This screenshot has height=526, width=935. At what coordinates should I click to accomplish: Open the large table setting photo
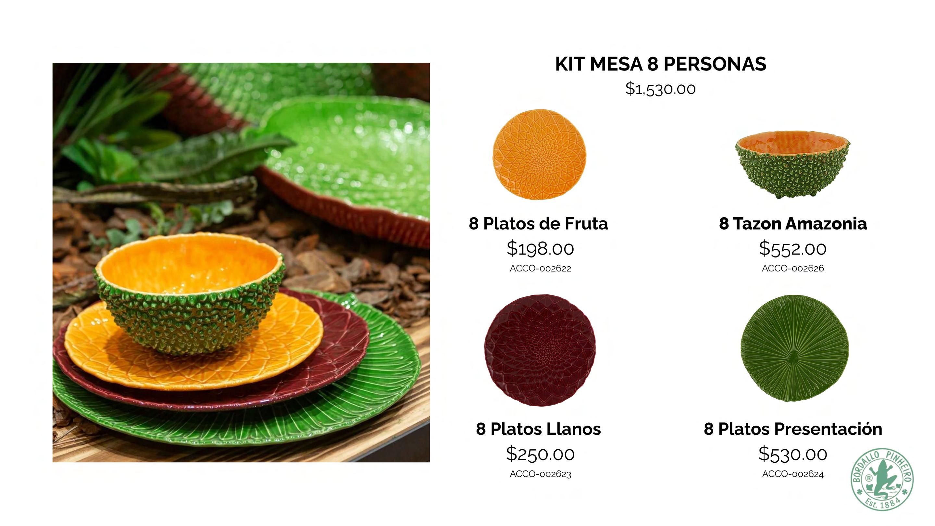241,262
